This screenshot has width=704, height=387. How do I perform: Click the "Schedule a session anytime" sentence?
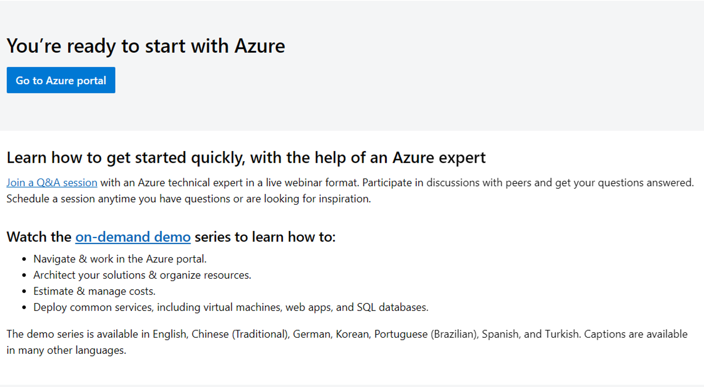click(189, 199)
